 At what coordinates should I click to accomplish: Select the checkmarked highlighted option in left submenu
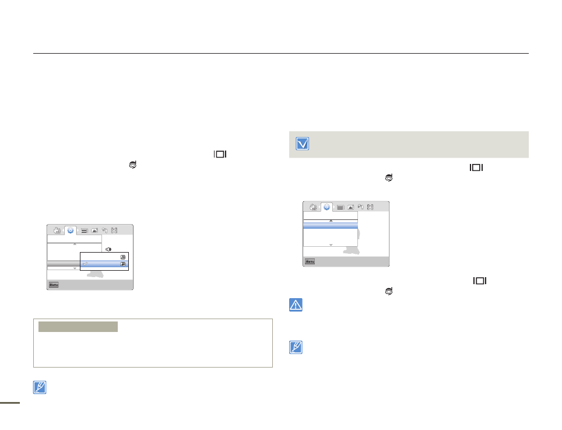[104, 264]
